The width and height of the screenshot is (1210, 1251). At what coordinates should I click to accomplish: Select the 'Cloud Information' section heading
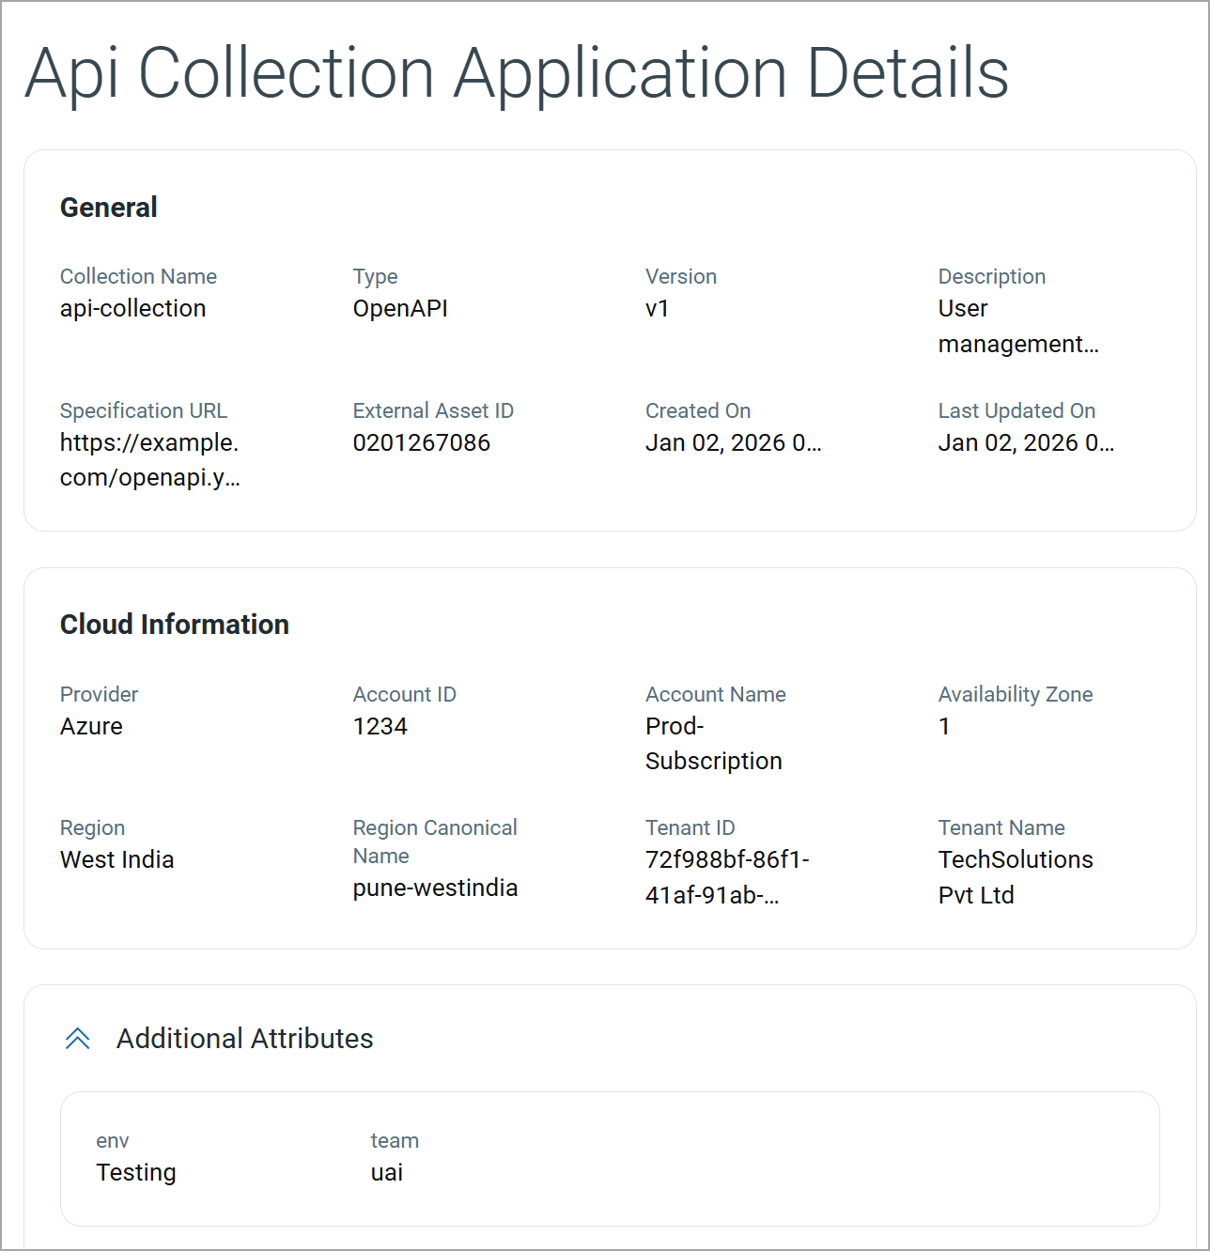(175, 624)
